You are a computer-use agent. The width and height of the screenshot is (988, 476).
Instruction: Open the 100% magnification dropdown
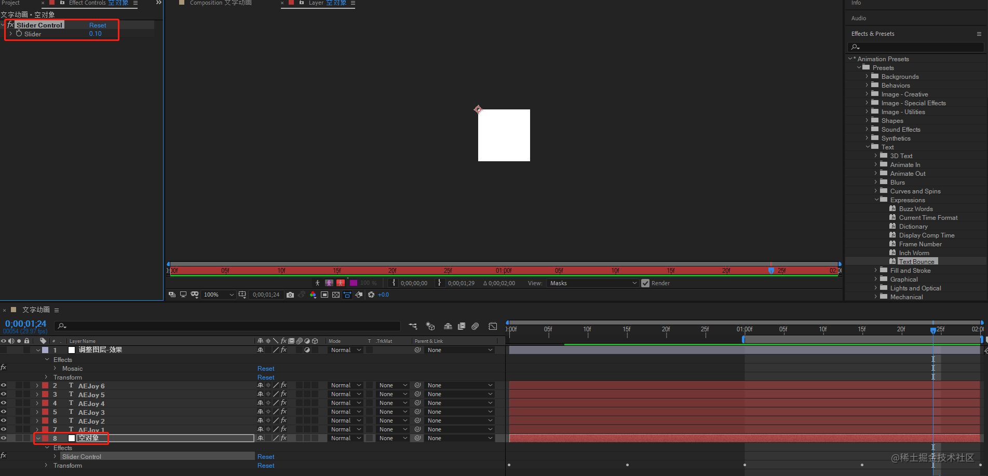click(219, 295)
